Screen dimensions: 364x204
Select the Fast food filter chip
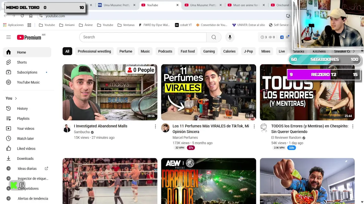coord(188,51)
